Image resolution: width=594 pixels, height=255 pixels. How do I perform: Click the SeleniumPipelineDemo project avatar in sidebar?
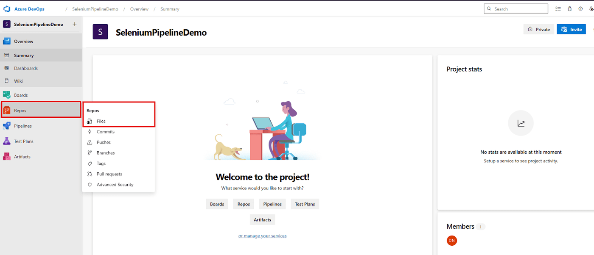point(7,24)
